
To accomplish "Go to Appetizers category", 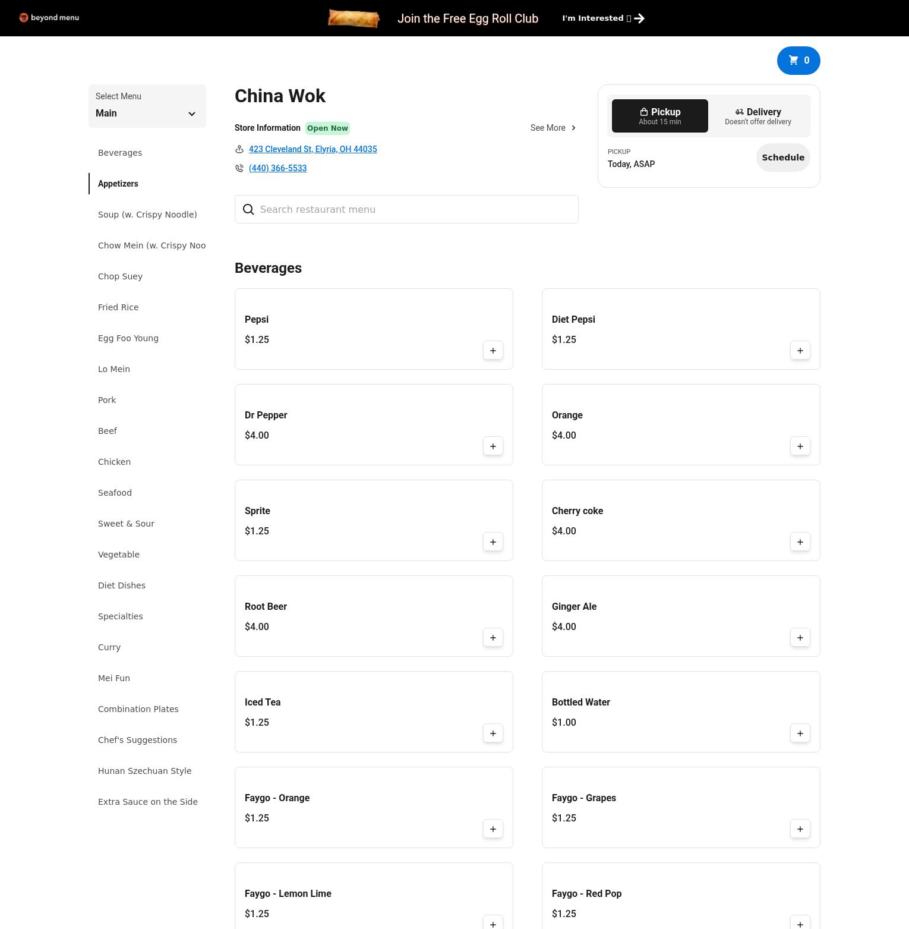I will (x=118, y=184).
